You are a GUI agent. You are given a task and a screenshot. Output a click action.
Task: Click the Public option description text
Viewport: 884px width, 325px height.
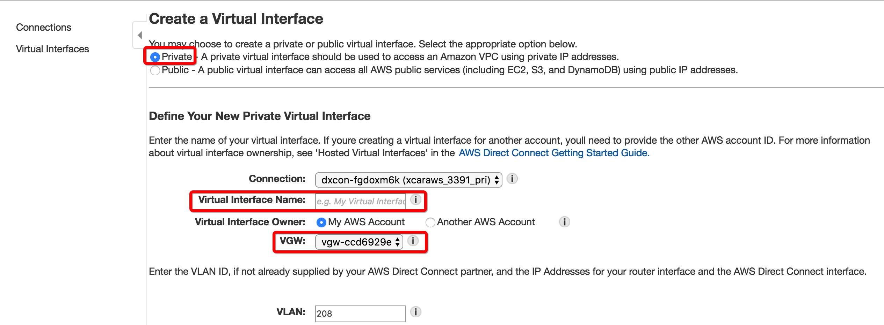[468, 70]
